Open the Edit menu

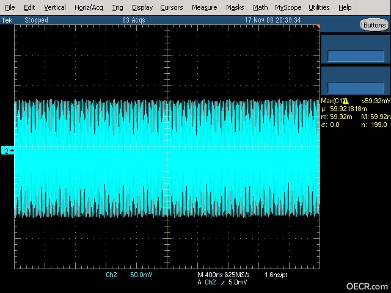pos(29,7)
